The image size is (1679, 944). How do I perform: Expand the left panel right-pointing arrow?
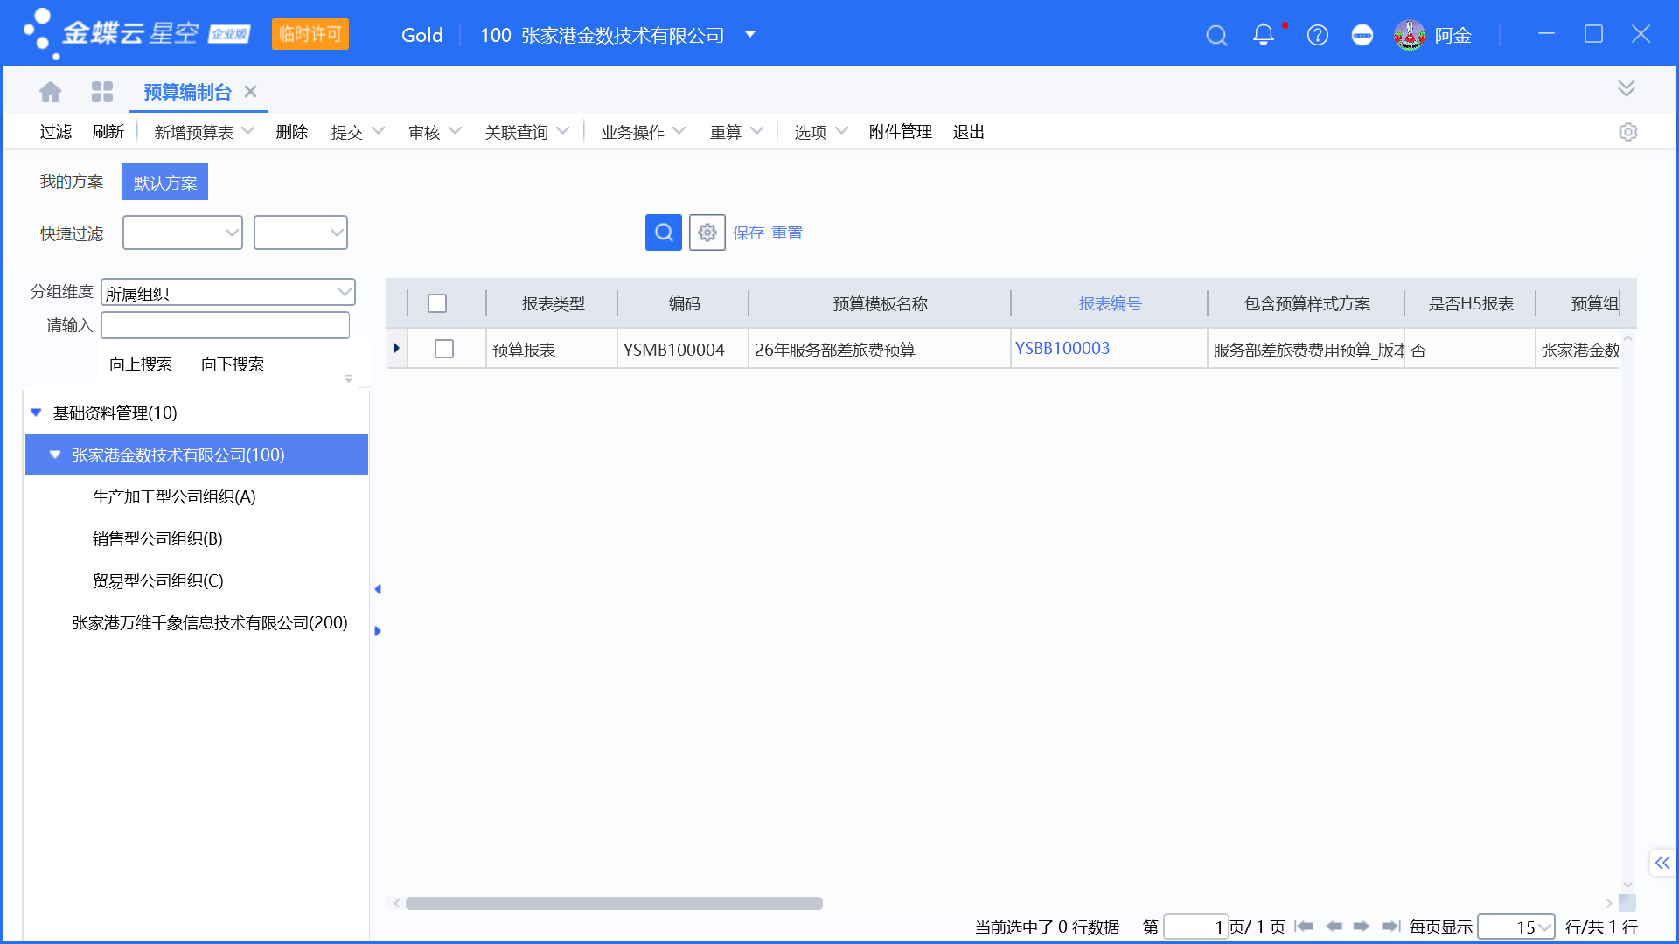coord(378,631)
